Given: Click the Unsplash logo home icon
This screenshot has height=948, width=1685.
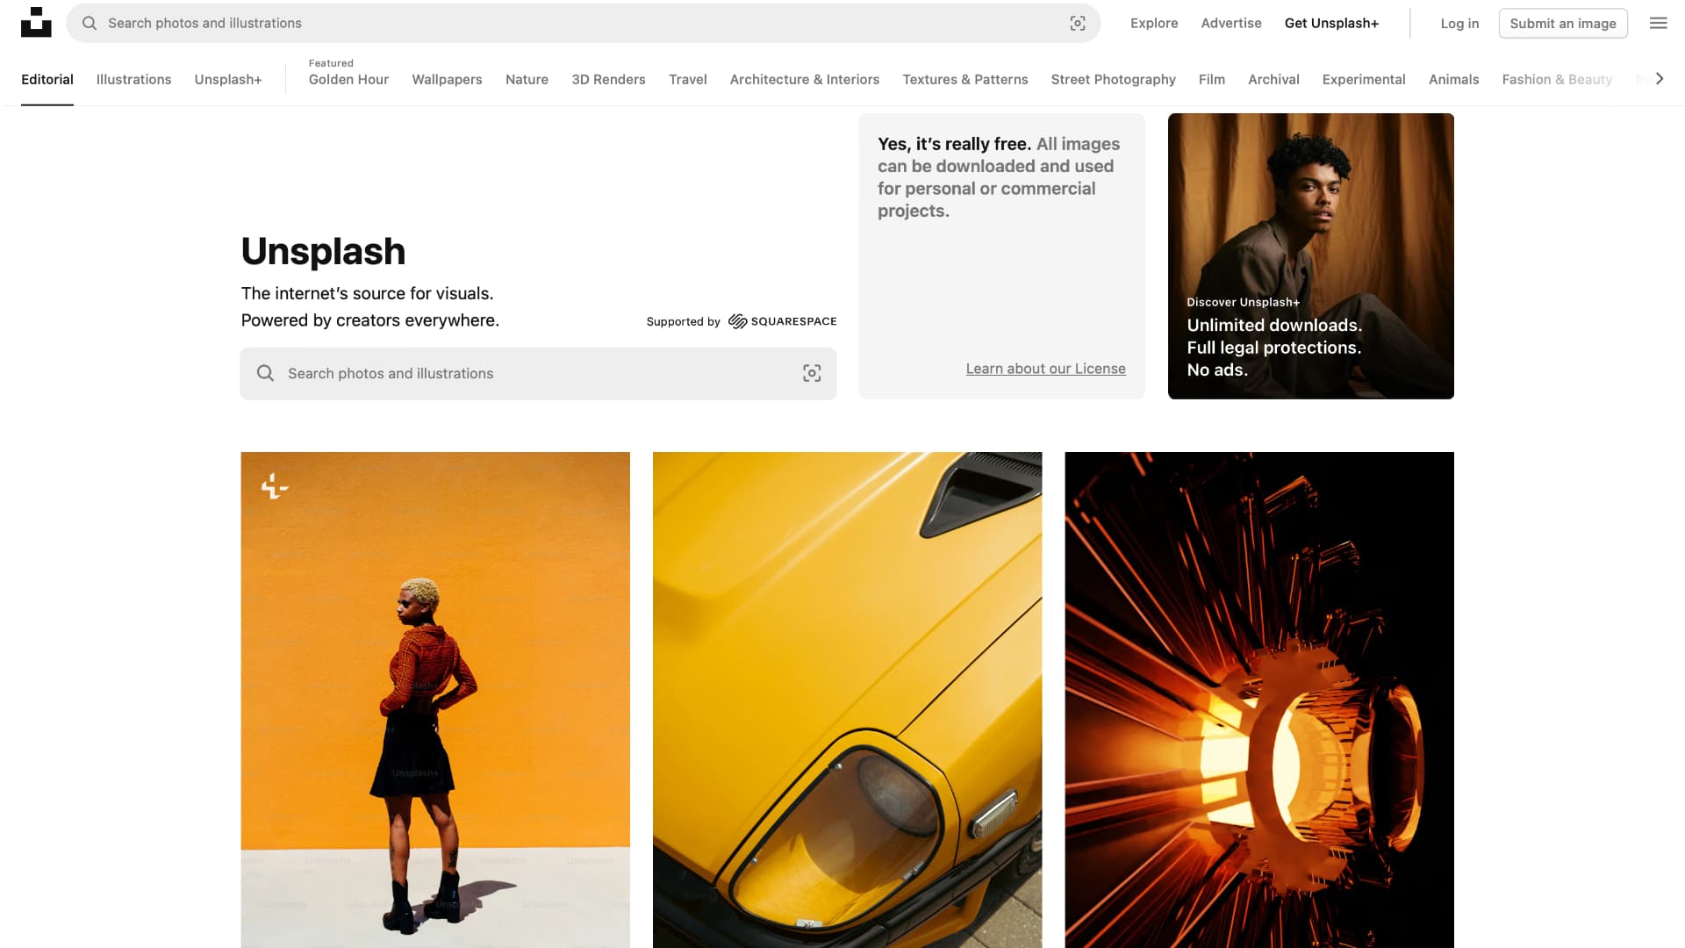Looking at the screenshot, I should coord(36,23).
